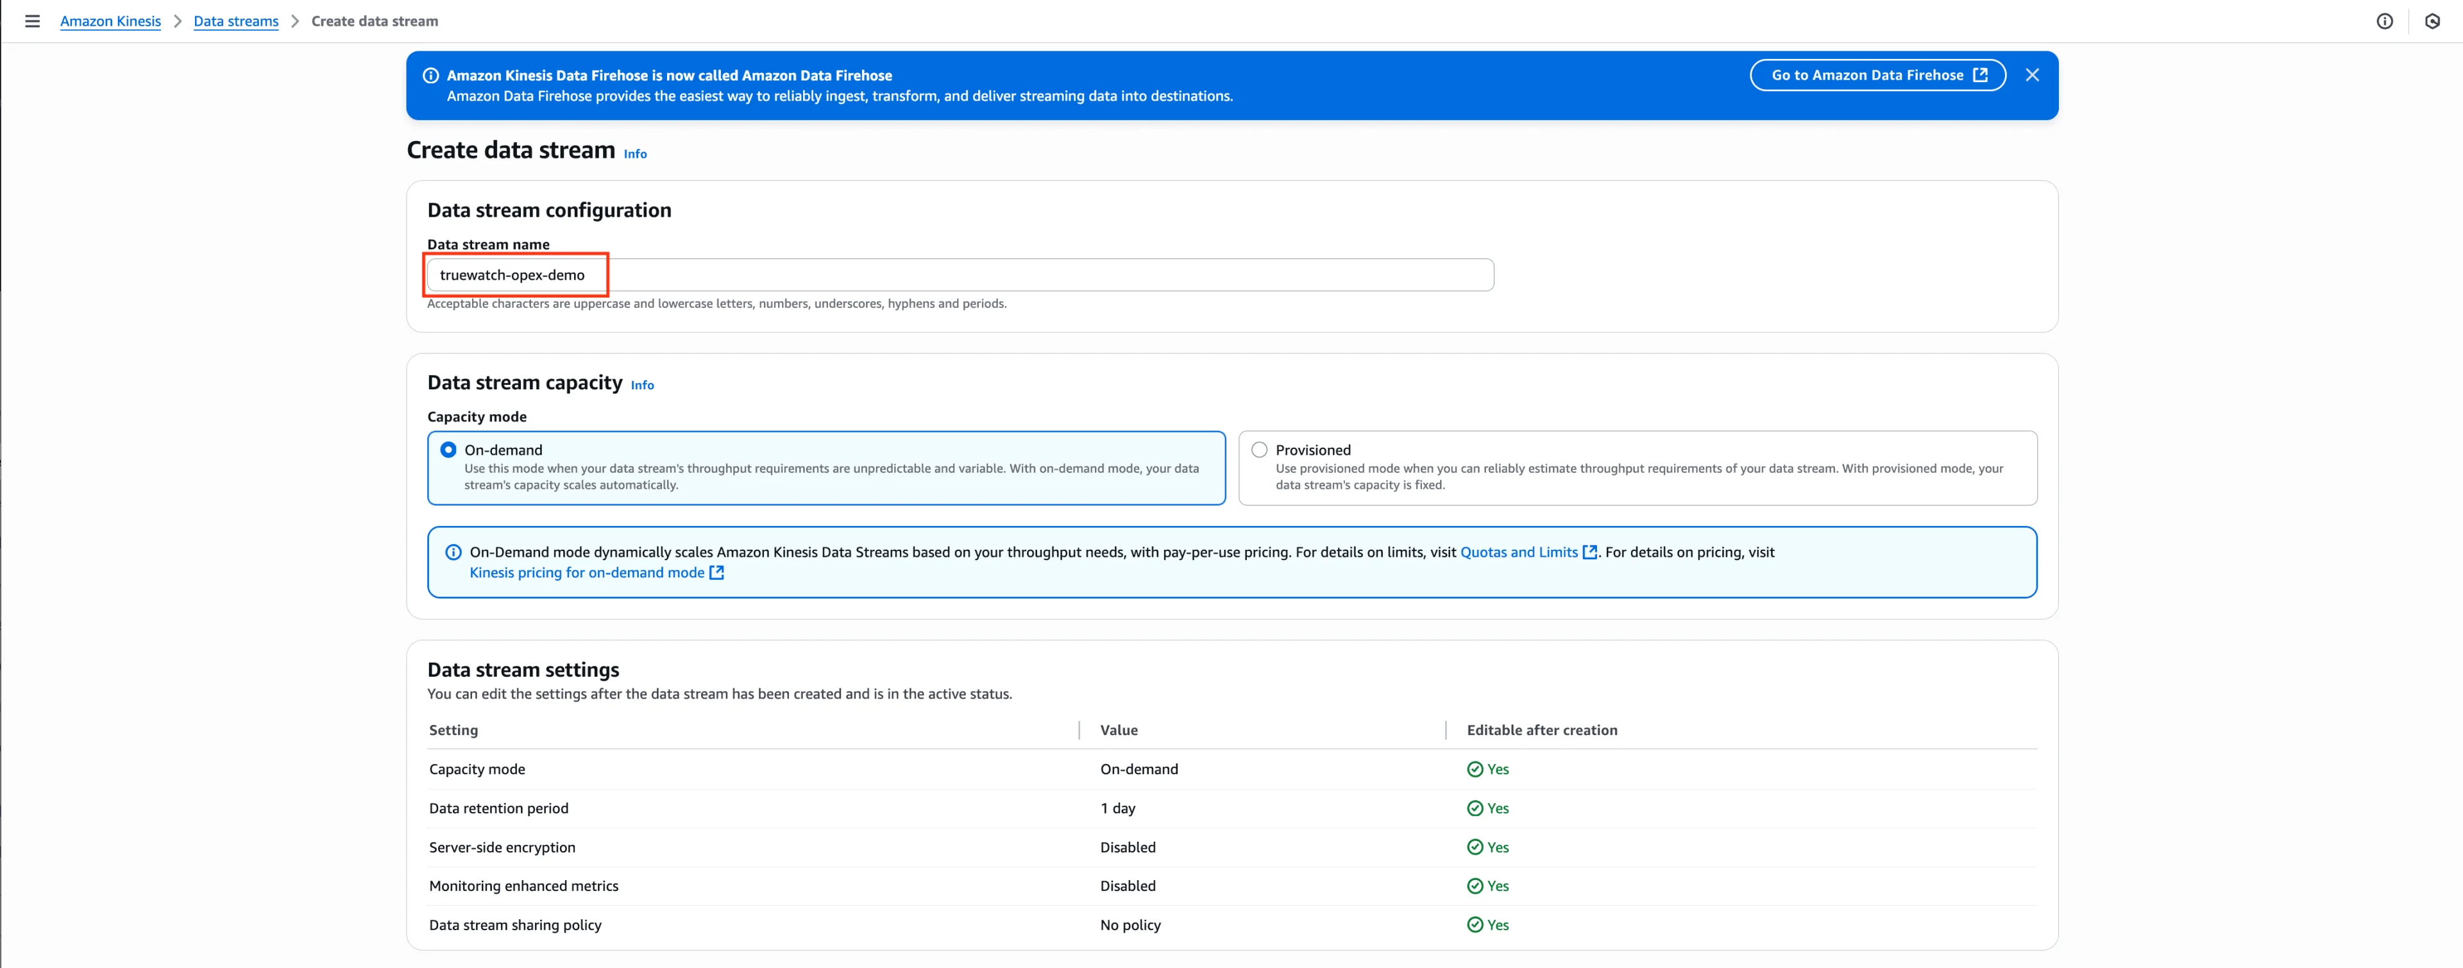Select the Provisioned capacity mode
The width and height of the screenshot is (2463, 968).
1259,450
